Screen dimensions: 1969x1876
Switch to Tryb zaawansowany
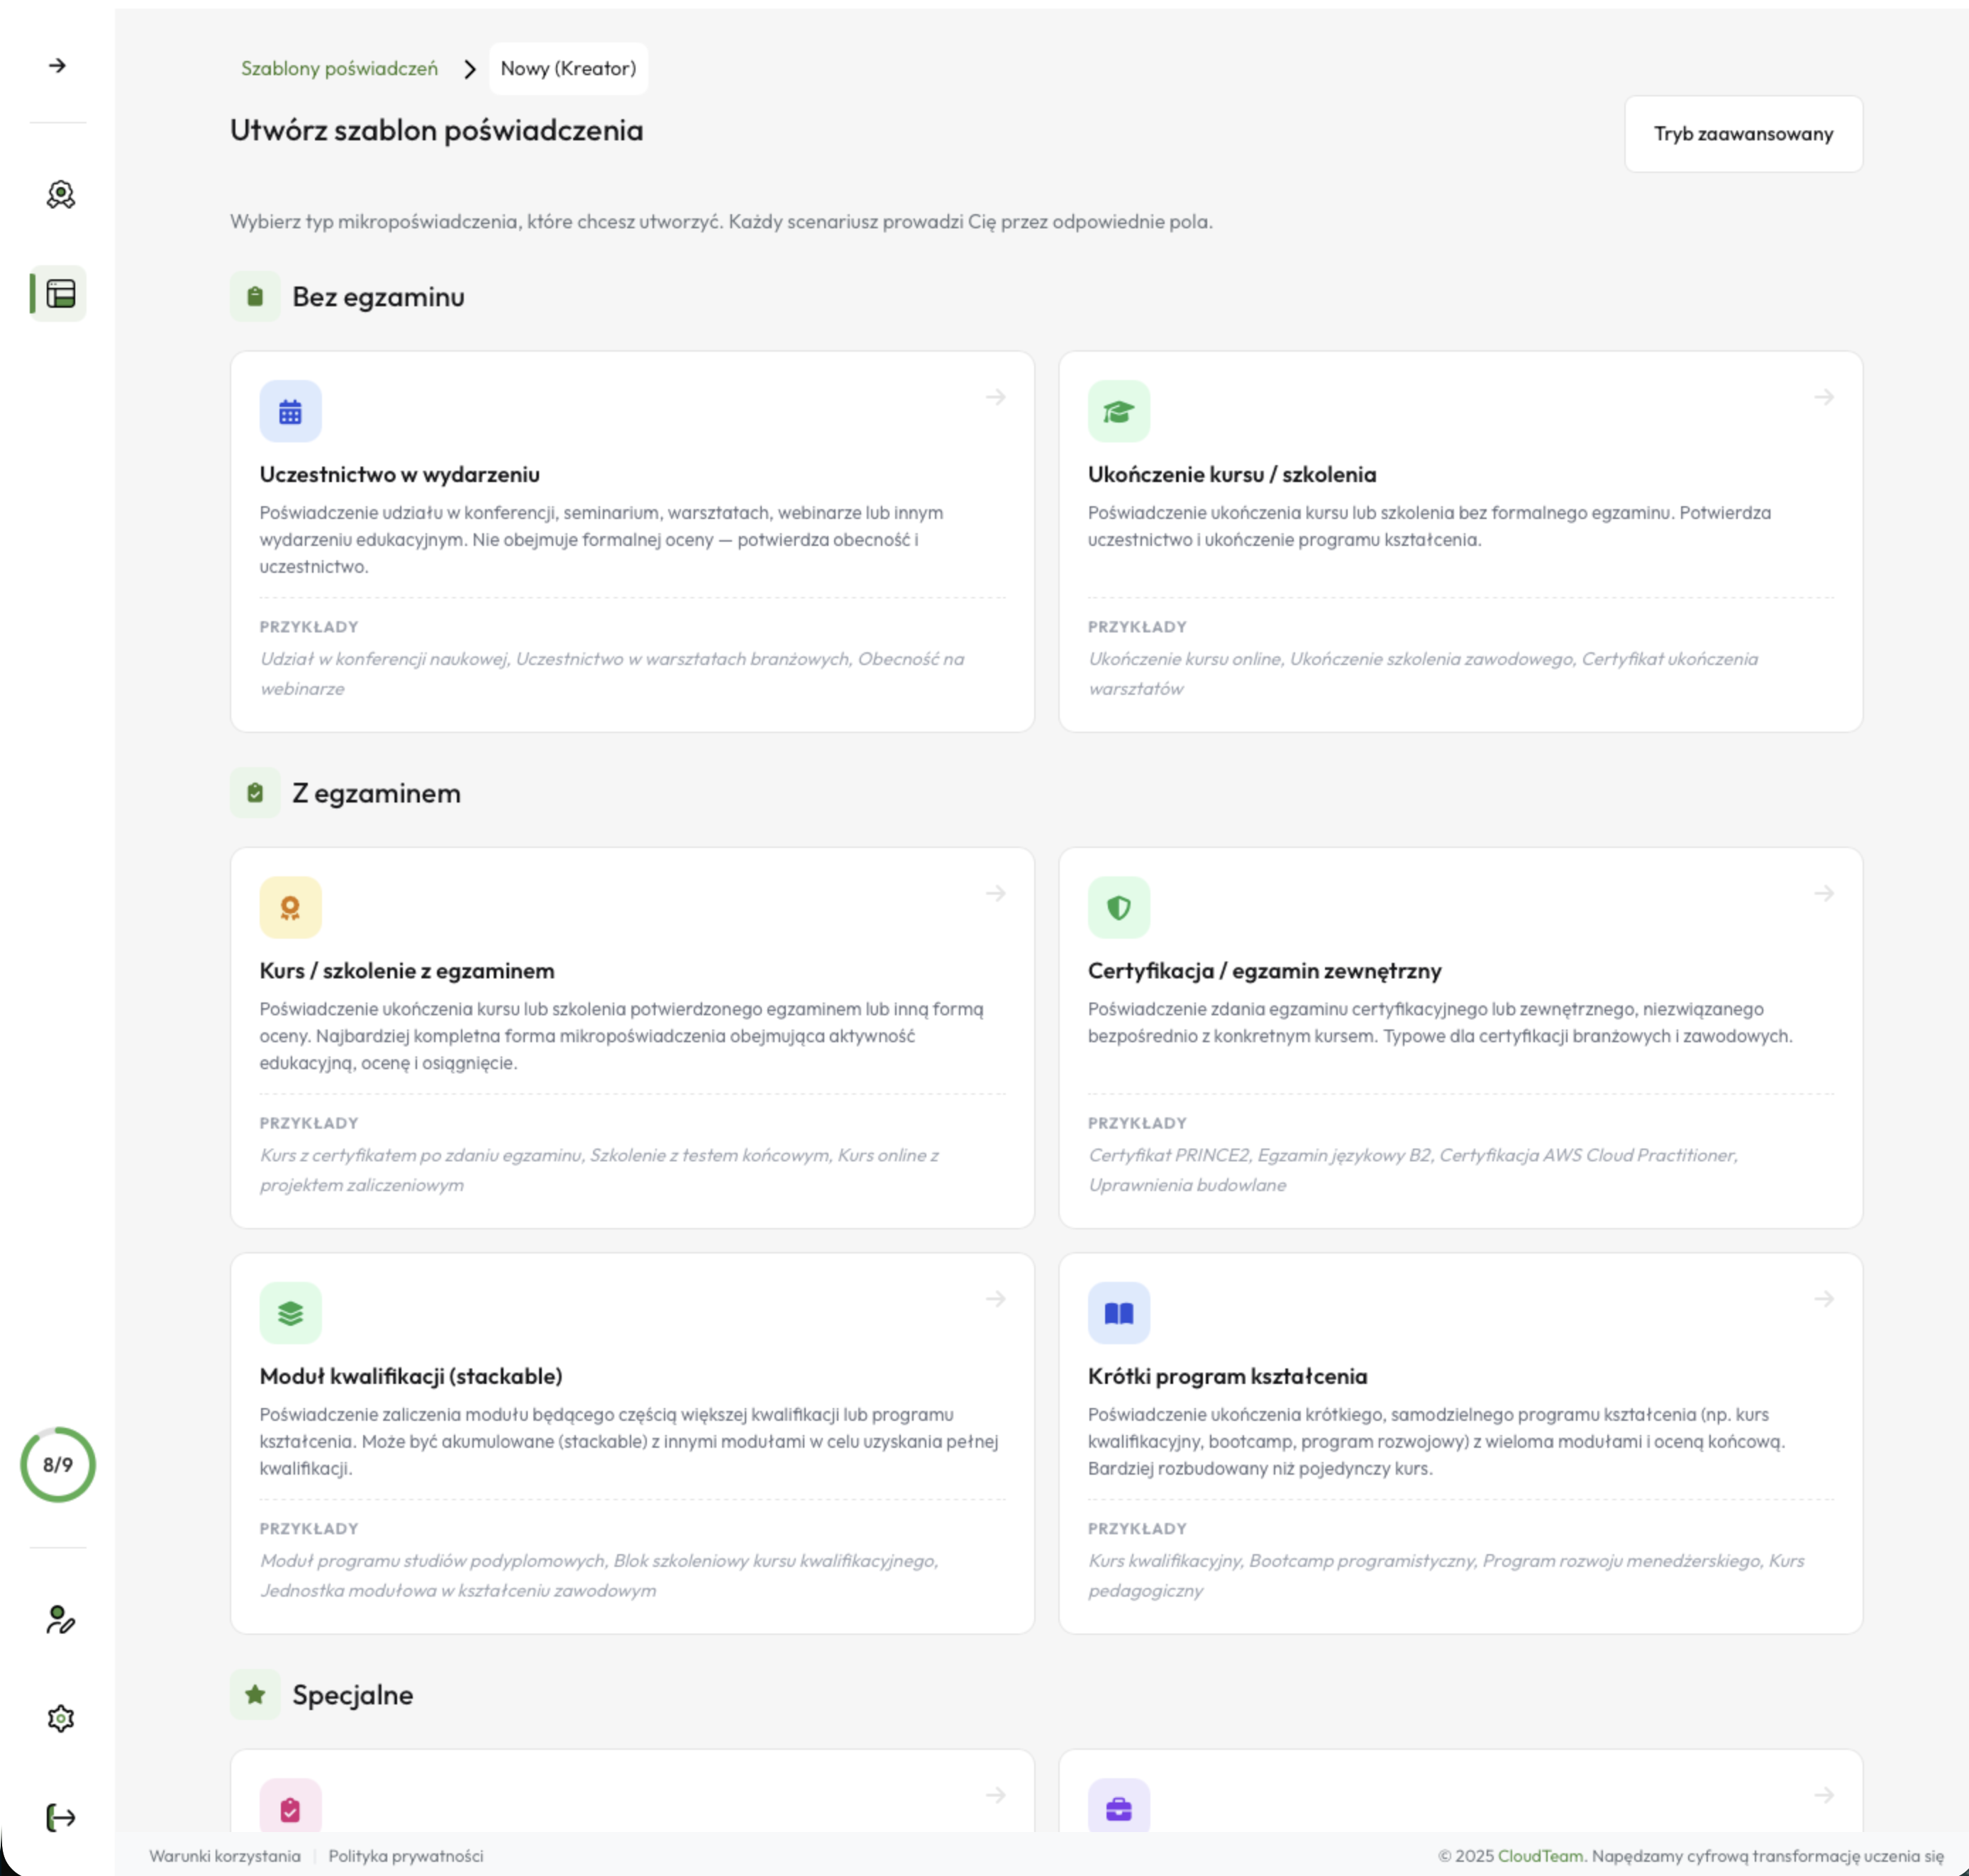coord(1742,134)
